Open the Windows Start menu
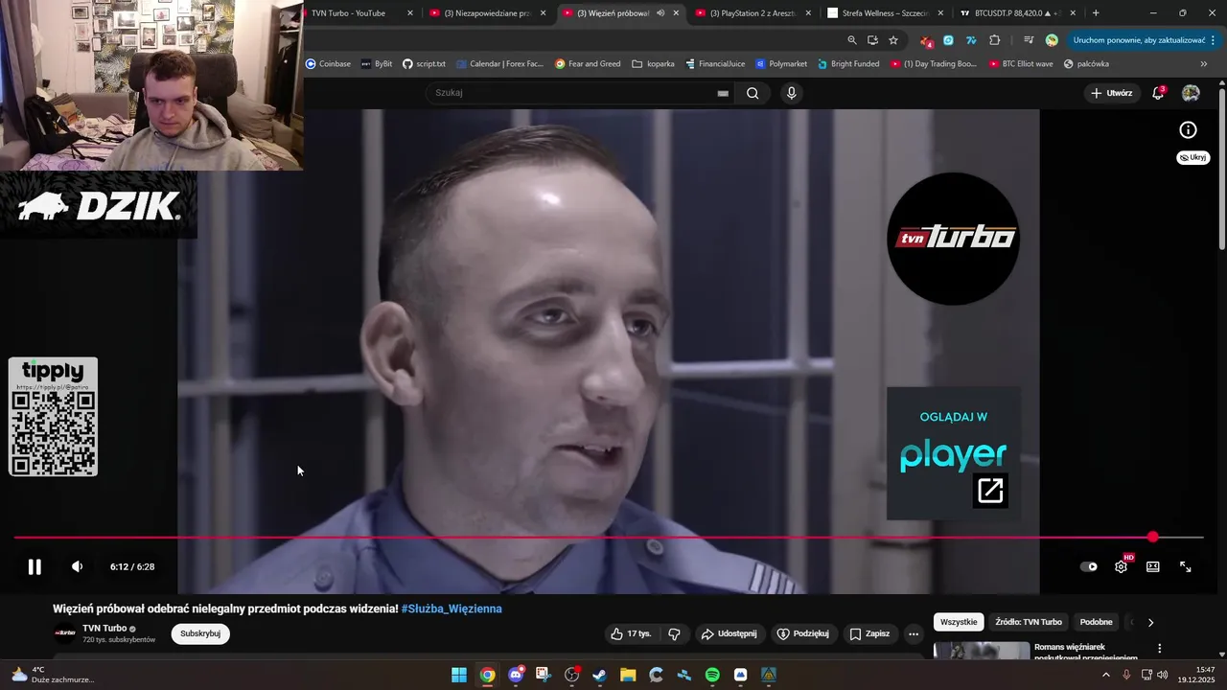1227x690 pixels. [459, 675]
